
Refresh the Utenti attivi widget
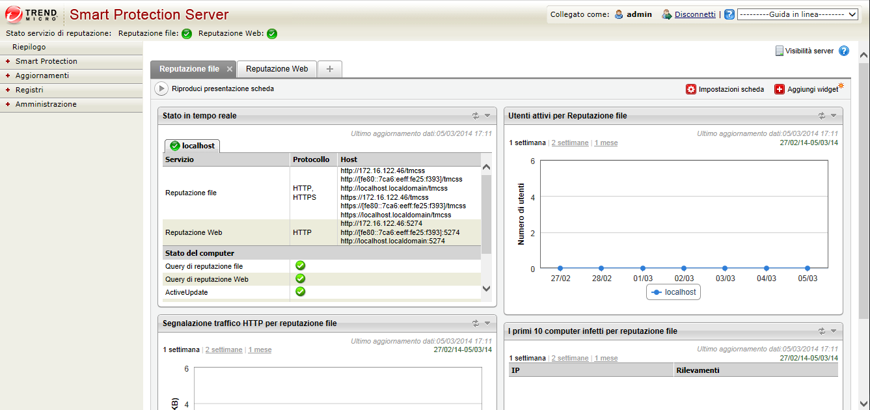[822, 116]
